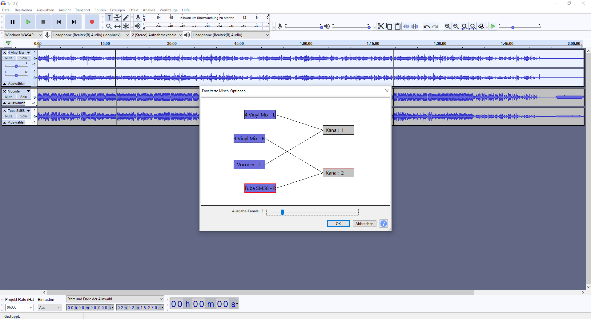The image size is (591, 319).
Task: Confirm the mix dialog with OK
Action: pyautogui.click(x=338, y=224)
